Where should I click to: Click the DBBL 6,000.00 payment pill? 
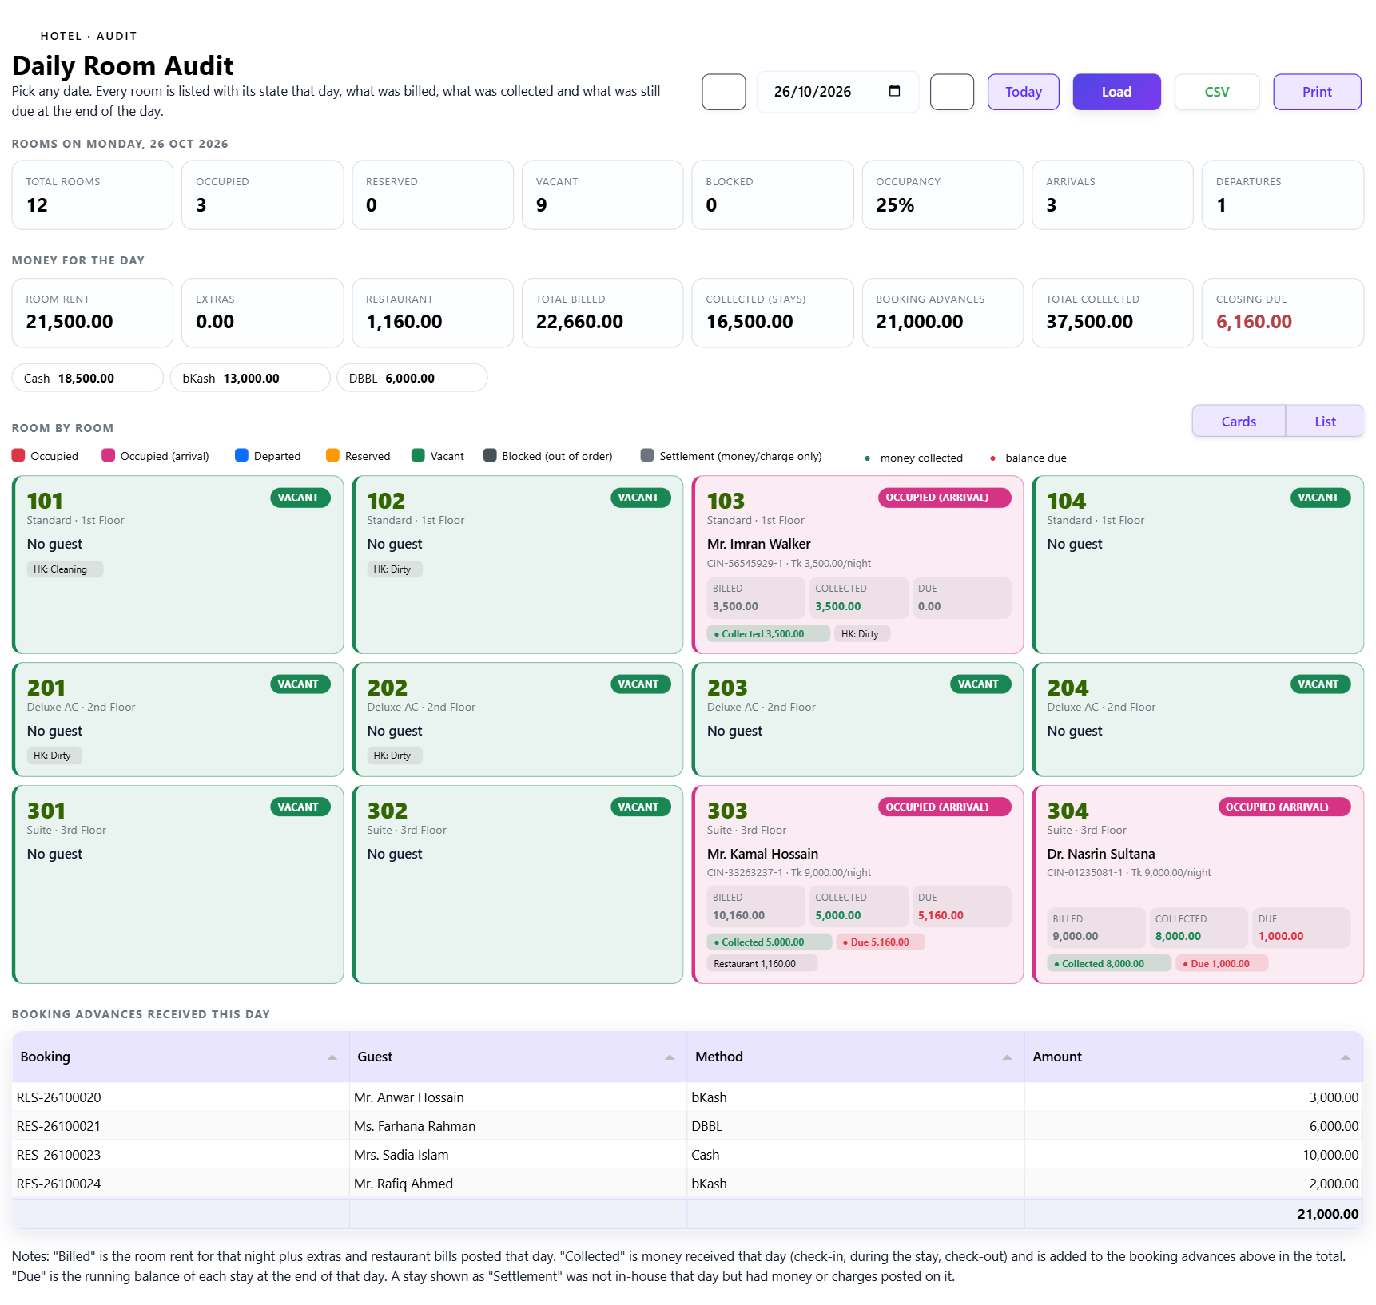[x=412, y=378]
